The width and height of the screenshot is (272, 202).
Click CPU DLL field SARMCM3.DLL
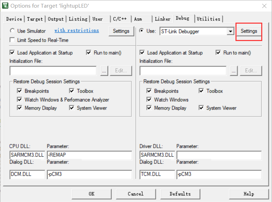(27, 155)
